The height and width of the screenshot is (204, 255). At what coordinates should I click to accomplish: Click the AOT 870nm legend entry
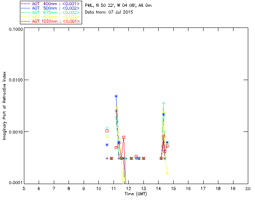click(51, 17)
